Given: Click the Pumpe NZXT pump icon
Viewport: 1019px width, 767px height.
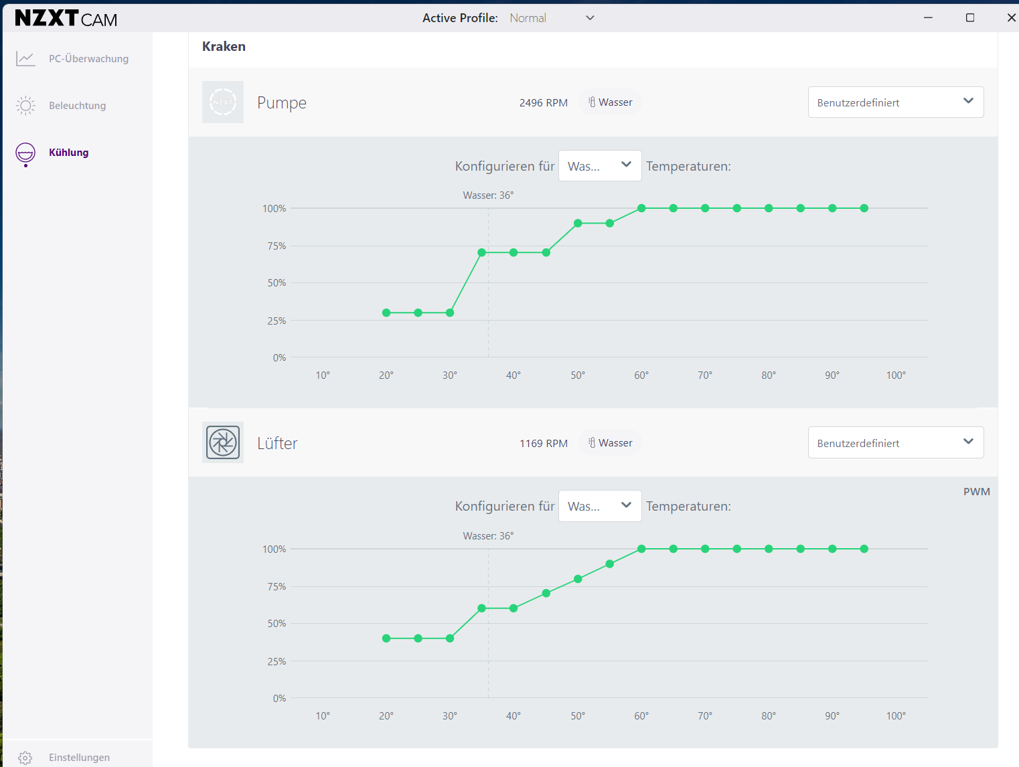Looking at the screenshot, I should (x=223, y=102).
